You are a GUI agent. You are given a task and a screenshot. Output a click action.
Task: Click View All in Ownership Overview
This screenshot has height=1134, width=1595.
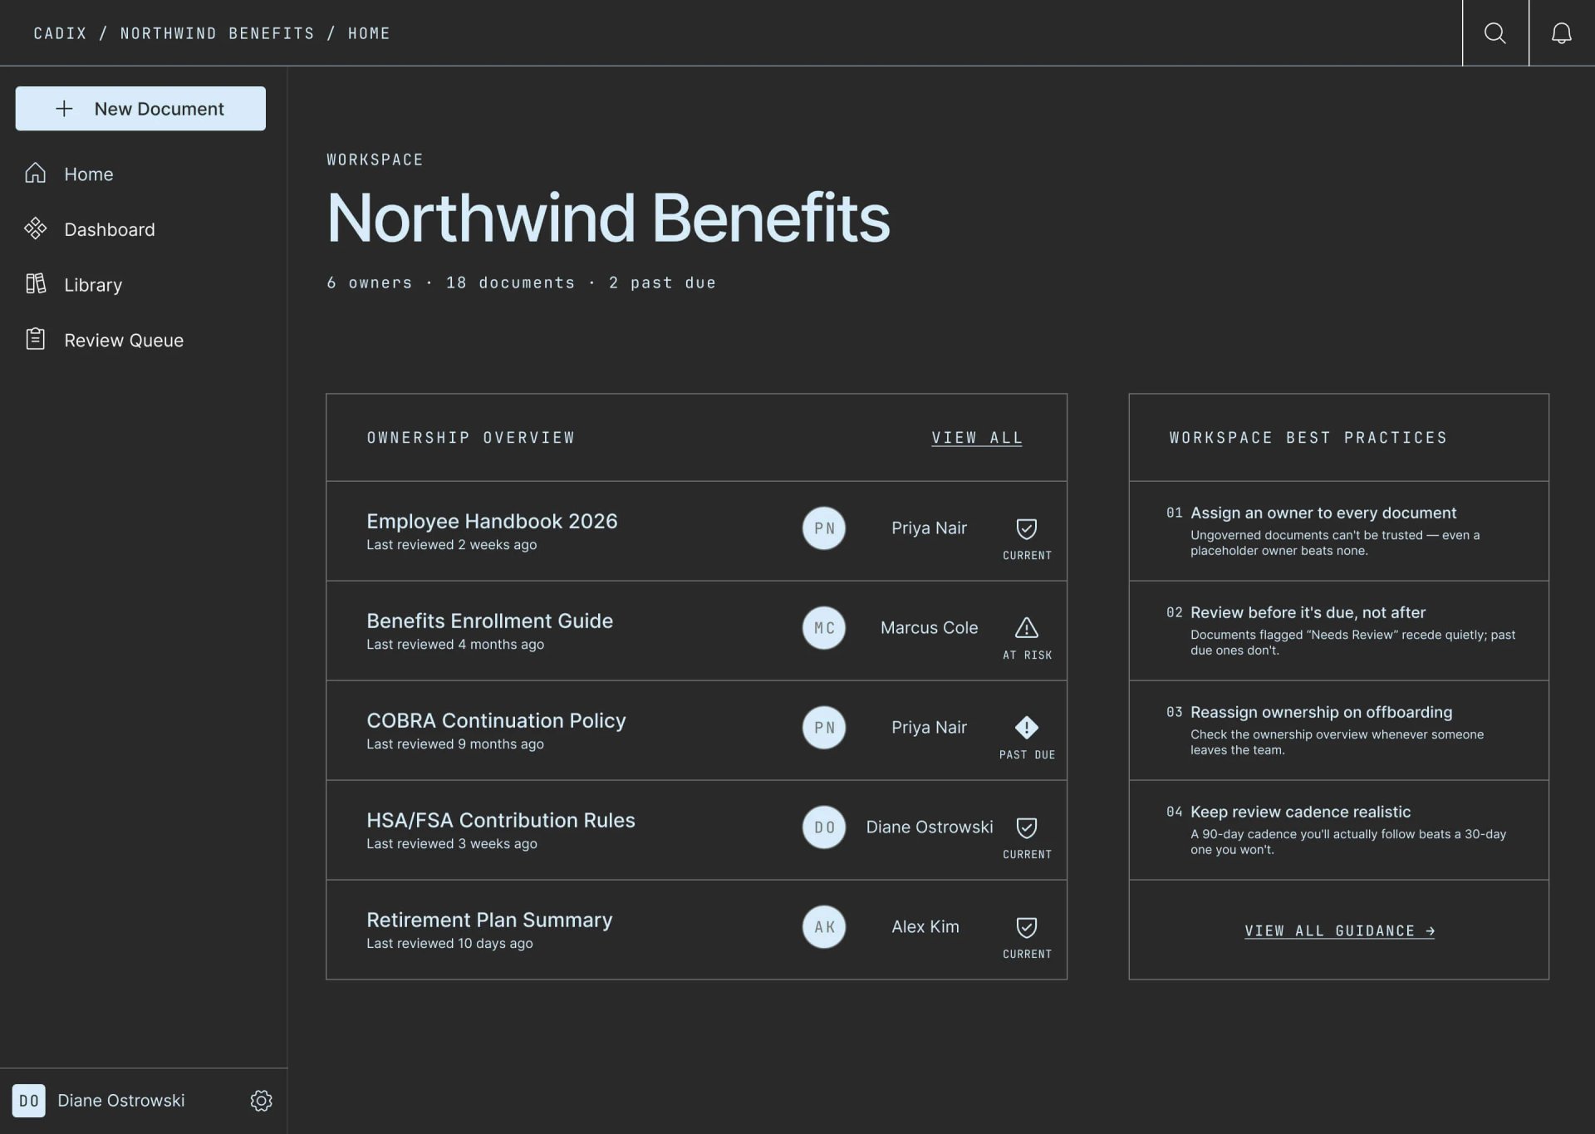pos(977,438)
